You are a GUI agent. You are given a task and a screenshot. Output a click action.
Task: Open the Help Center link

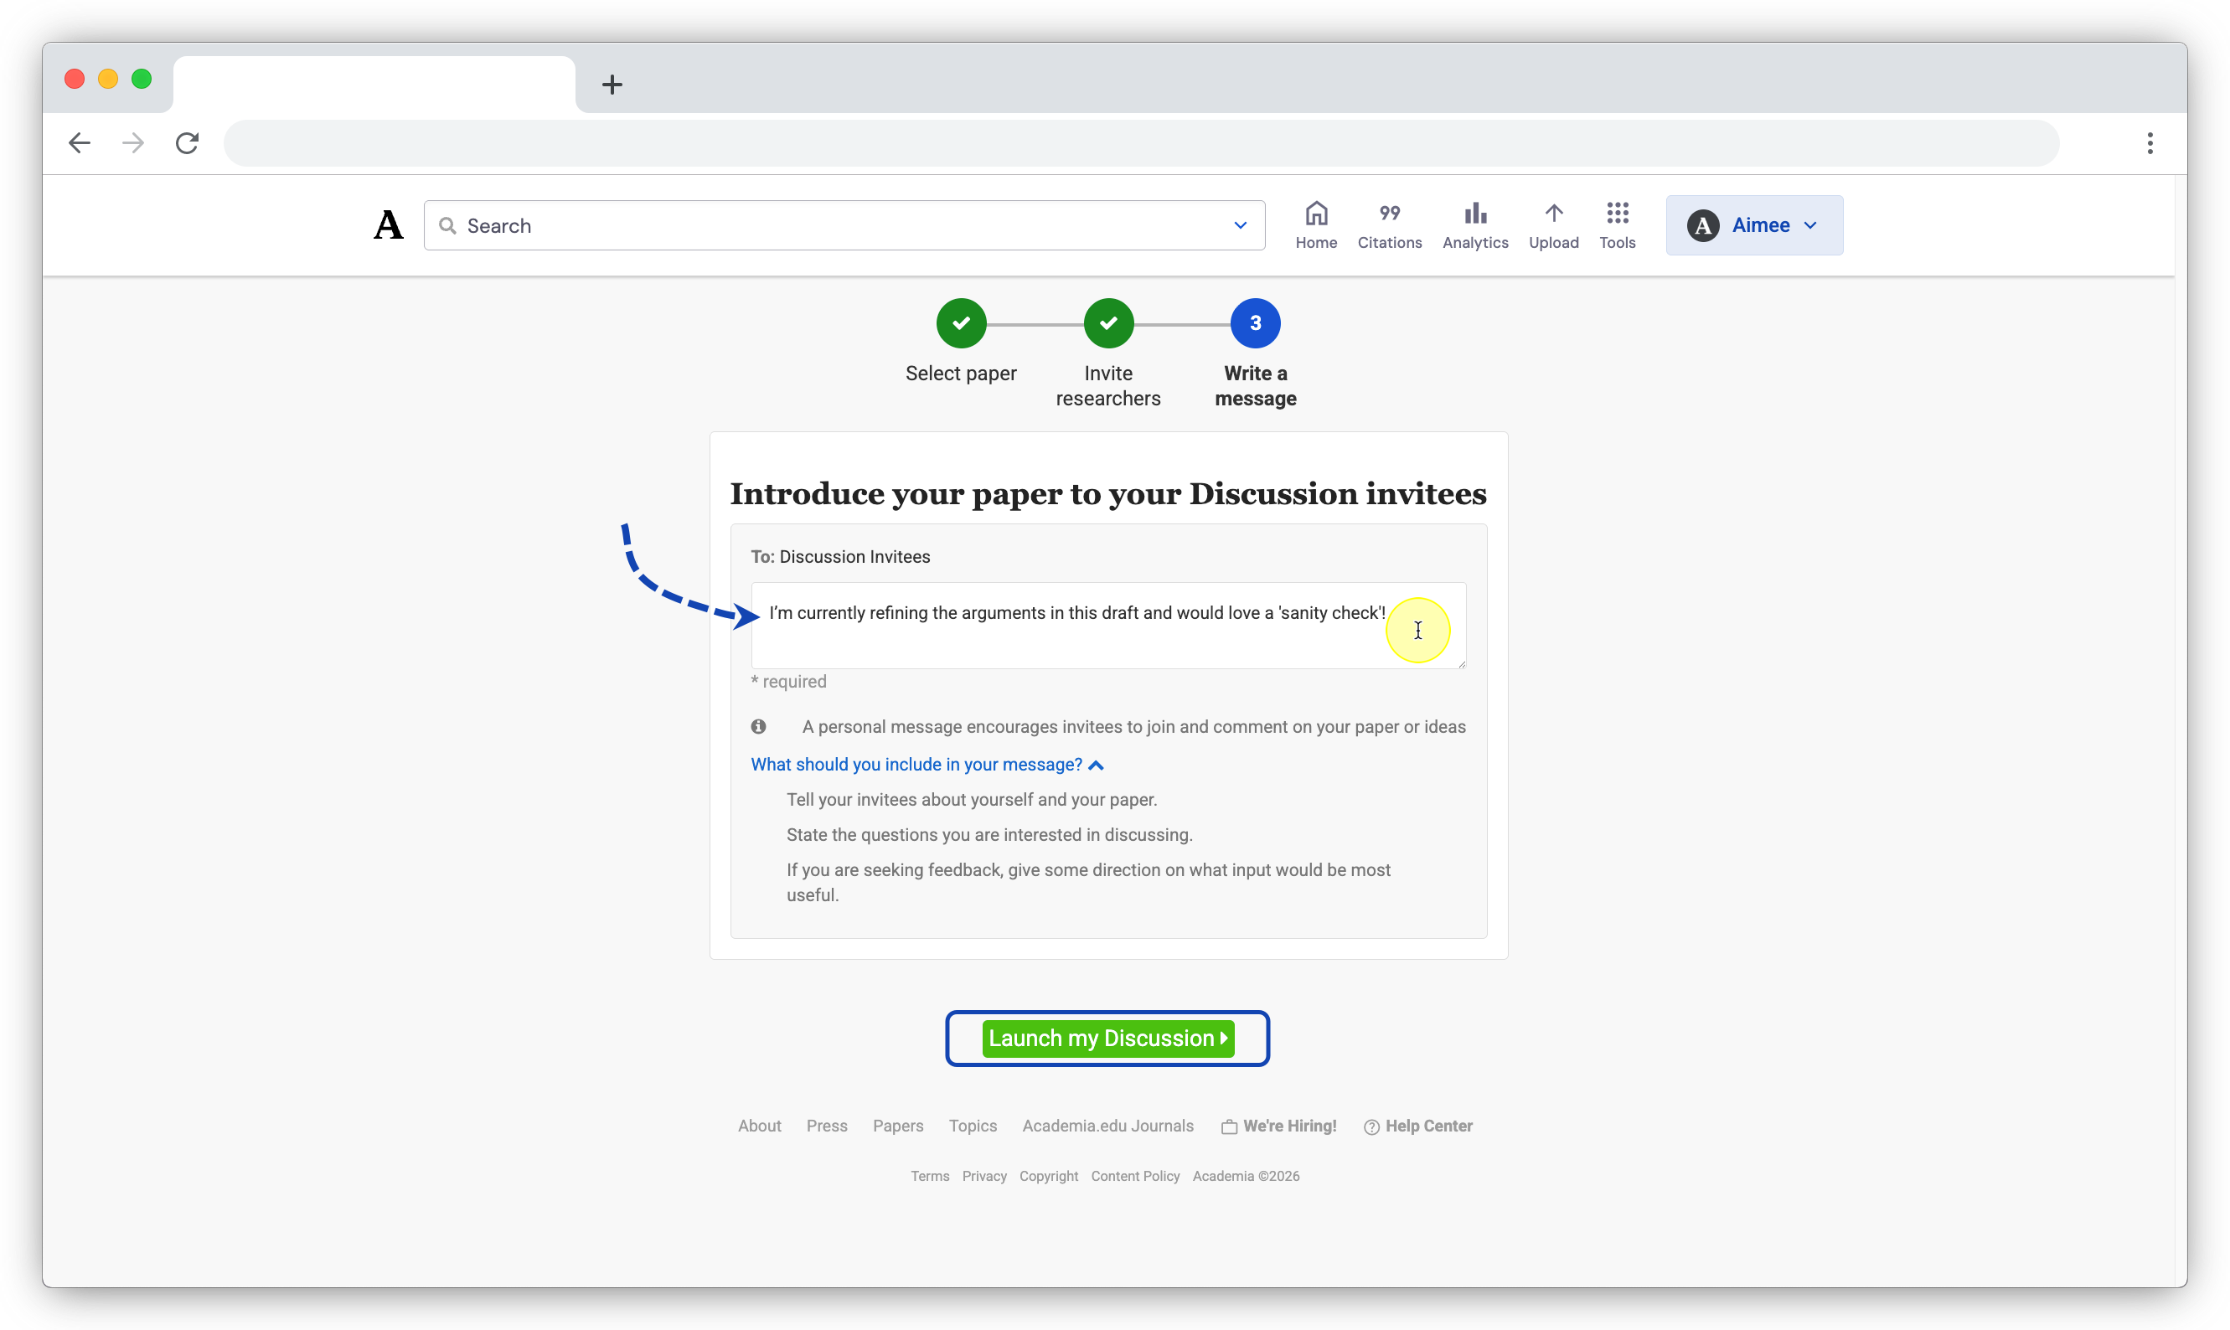click(1418, 1126)
